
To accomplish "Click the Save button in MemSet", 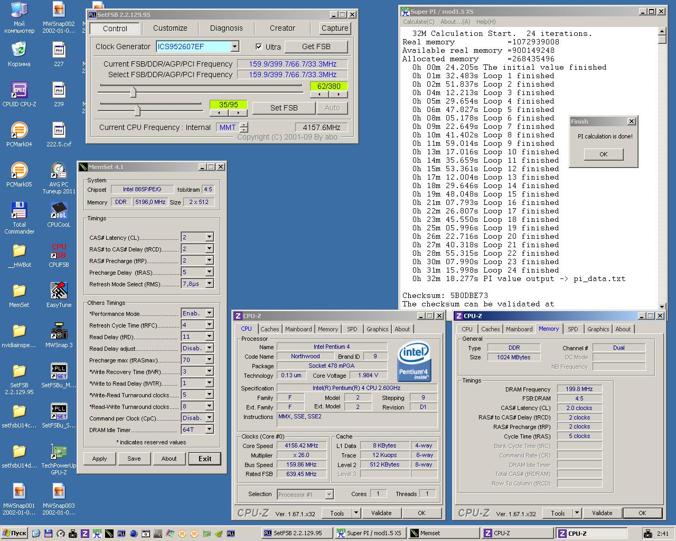I will click(x=134, y=459).
